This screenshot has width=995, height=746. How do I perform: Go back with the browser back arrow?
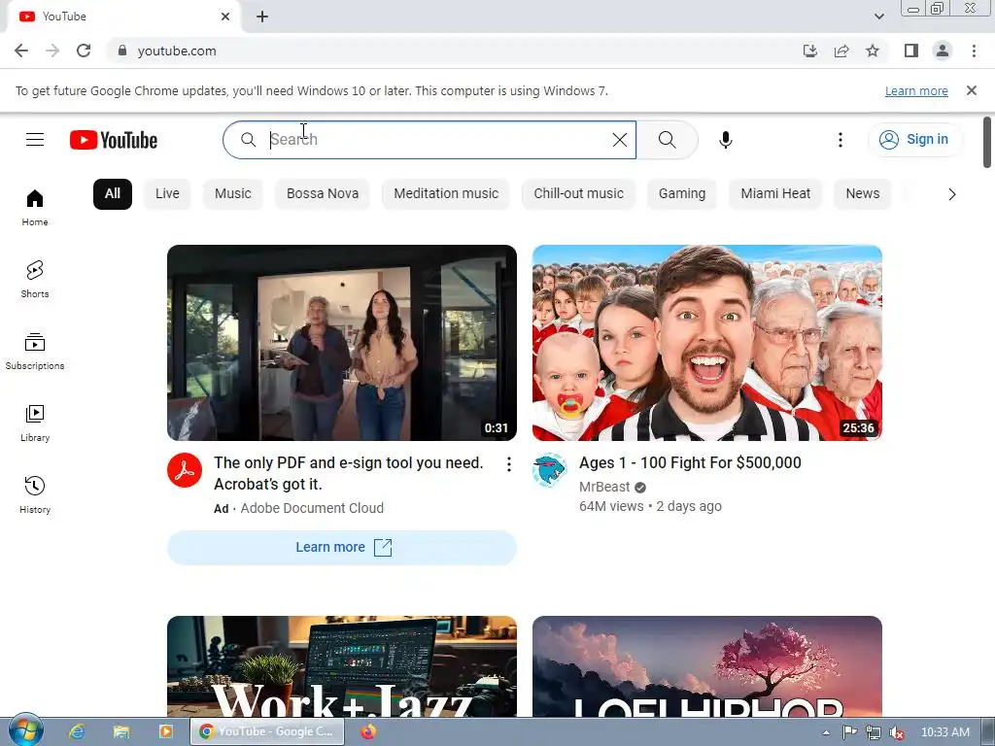(x=21, y=51)
